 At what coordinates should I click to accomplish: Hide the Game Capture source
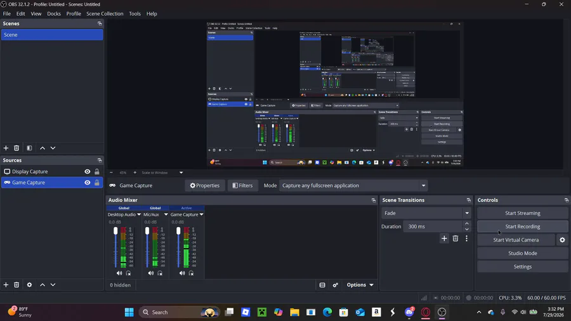[88, 183]
